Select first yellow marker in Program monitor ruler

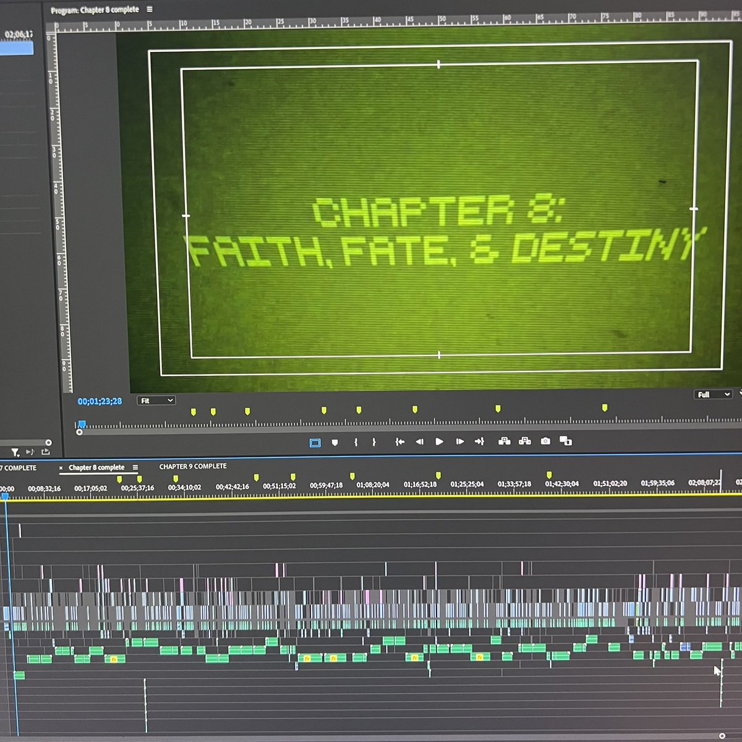point(194,412)
